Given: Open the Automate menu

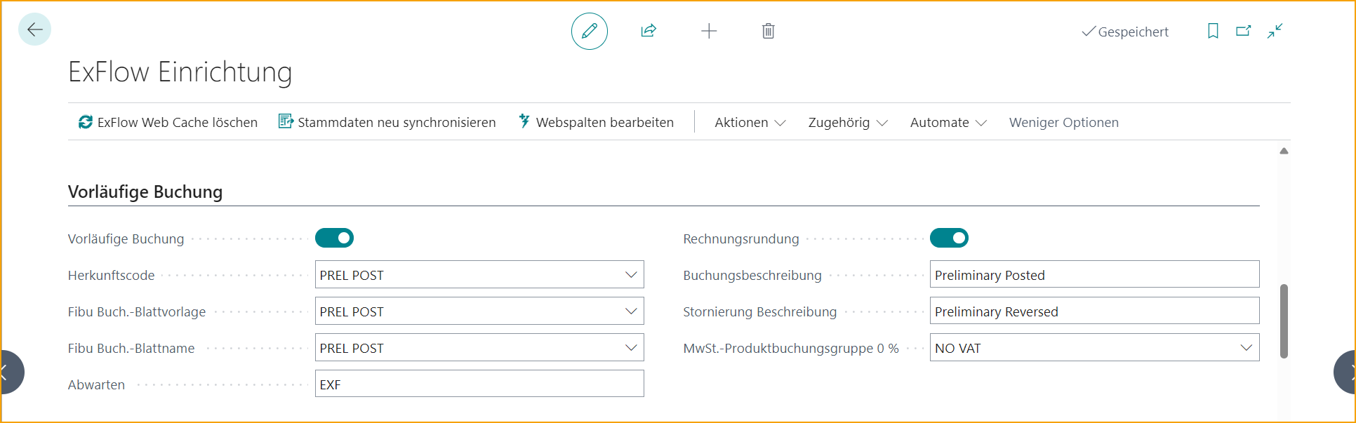Looking at the screenshot, I should (948, 122).
